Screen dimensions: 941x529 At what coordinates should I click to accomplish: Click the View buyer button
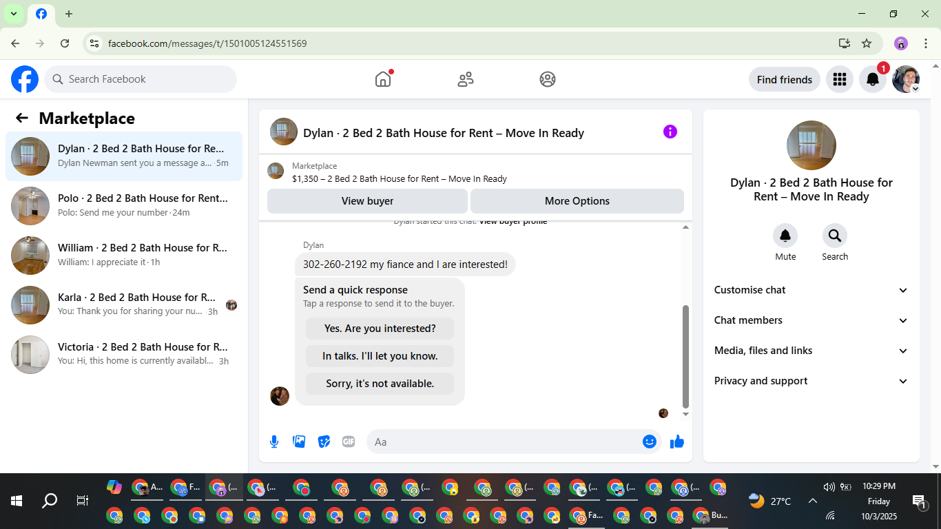click(367, 201)
